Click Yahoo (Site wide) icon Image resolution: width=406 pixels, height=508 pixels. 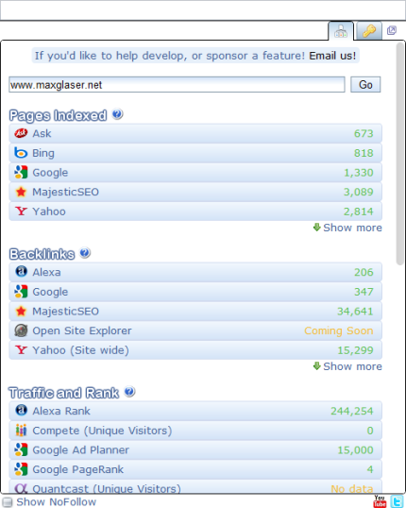[x=21, y=350]
